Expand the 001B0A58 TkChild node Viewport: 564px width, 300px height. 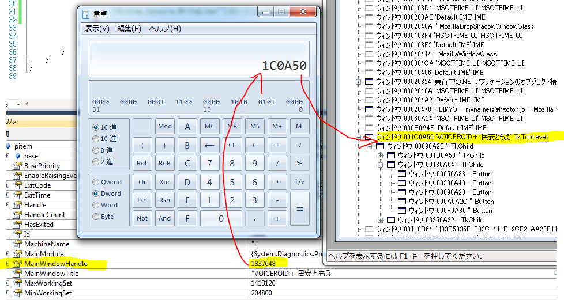(x=380, y=155)
